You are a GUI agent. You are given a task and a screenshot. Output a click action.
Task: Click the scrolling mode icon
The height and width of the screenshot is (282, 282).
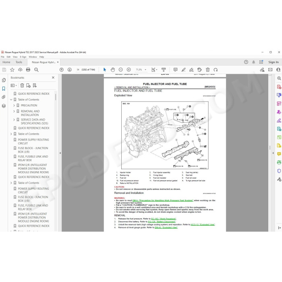[x=164, y=70]
